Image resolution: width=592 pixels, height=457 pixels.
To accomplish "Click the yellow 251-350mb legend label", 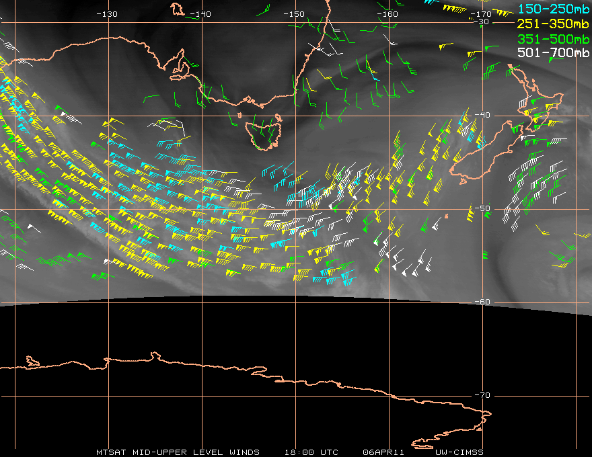I will 553,24.
